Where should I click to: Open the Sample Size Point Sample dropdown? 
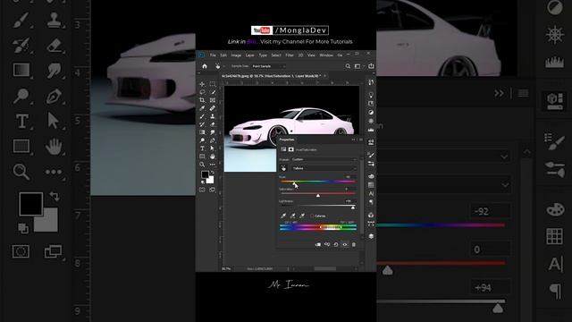tap(269, 66)
